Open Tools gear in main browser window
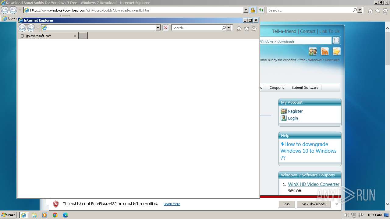This screenshot has width=390, height=219. (385, 11)
